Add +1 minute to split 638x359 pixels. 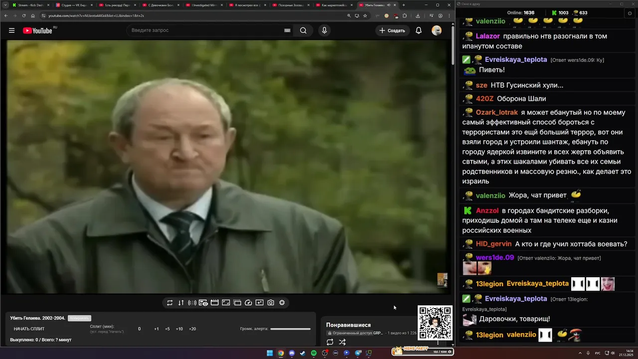point(157,329)
